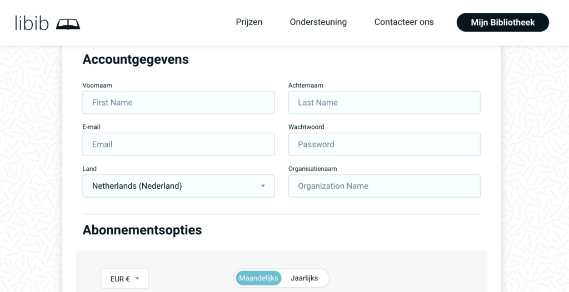Click the EUR currency dropdown arrow
The image size is (569, 292).
137,279
